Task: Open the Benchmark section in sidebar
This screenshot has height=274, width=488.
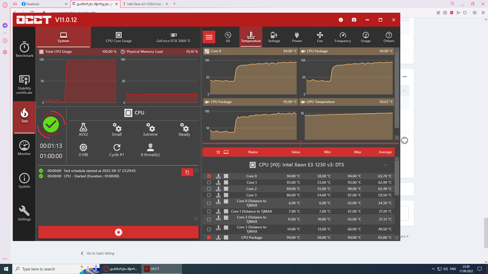Action: click(x=24, y=49)
